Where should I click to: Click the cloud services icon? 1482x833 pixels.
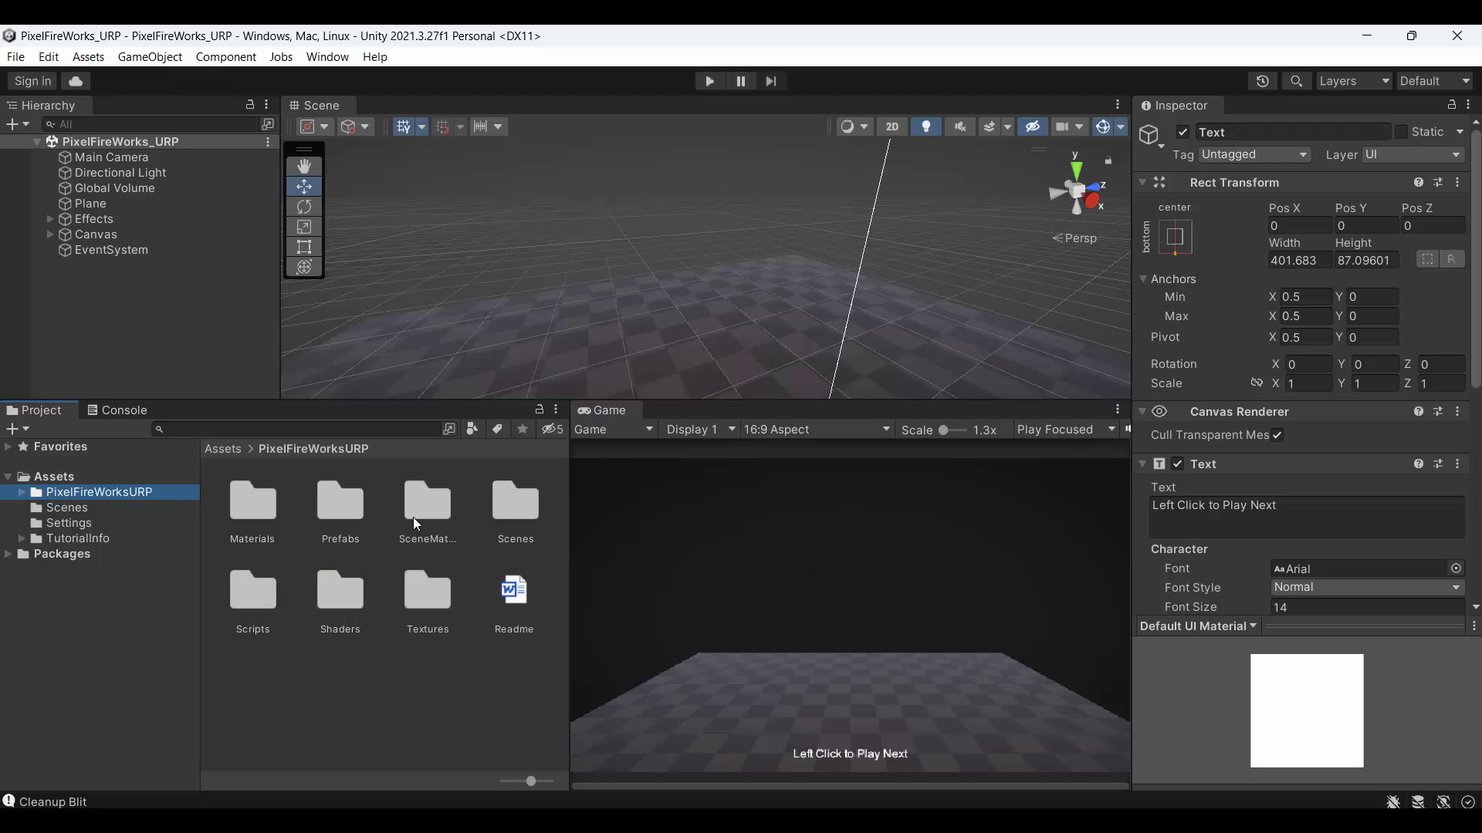76,81
